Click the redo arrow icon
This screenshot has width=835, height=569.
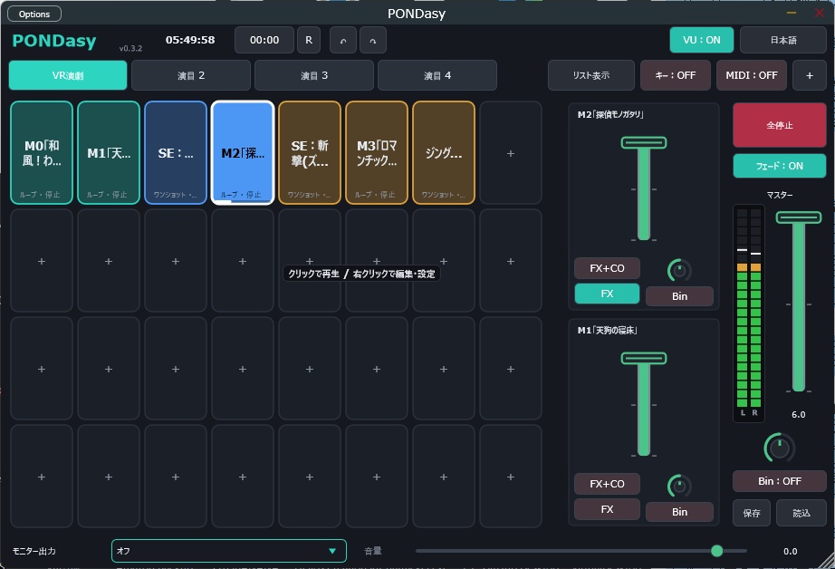(373, 40)
